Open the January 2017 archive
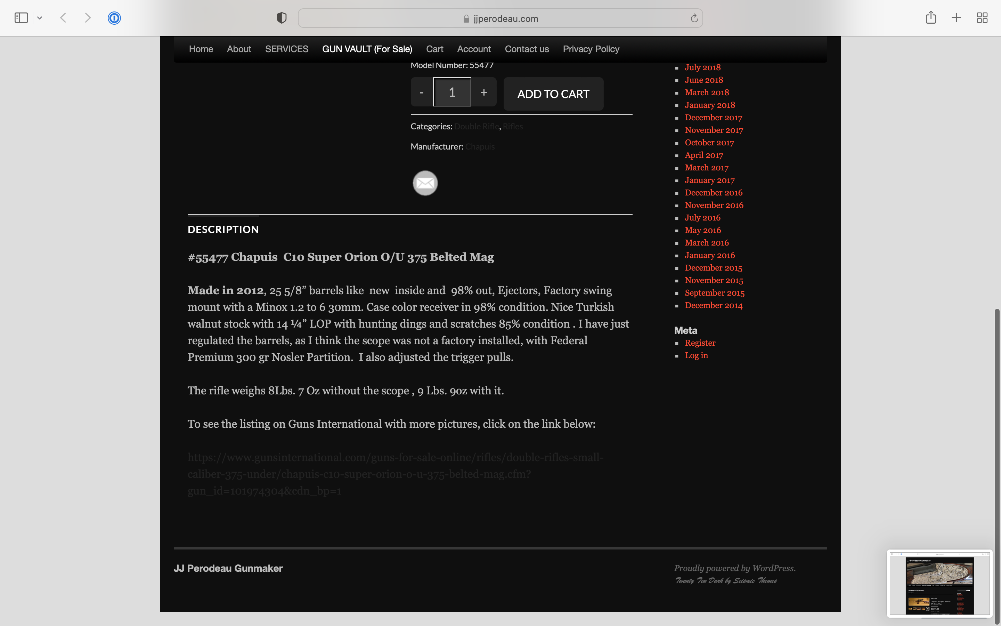Viewport: 1001px width, 626px height. point(709,180)
